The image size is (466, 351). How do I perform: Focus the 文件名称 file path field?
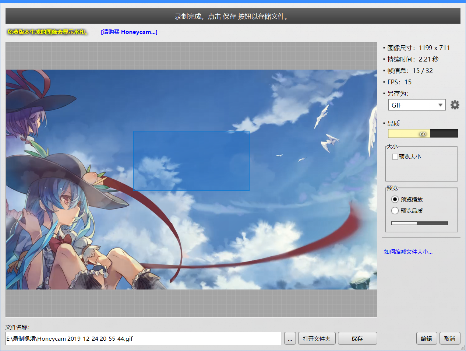[144, 338]
